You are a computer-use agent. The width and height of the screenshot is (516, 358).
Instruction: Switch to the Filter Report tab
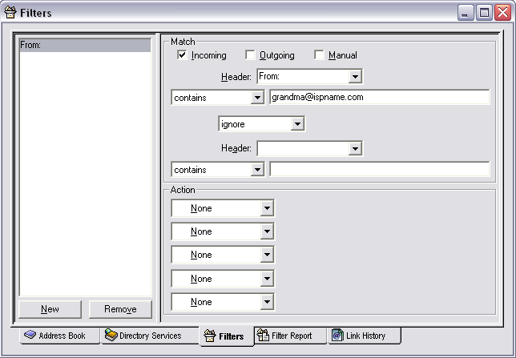[289, 336]
